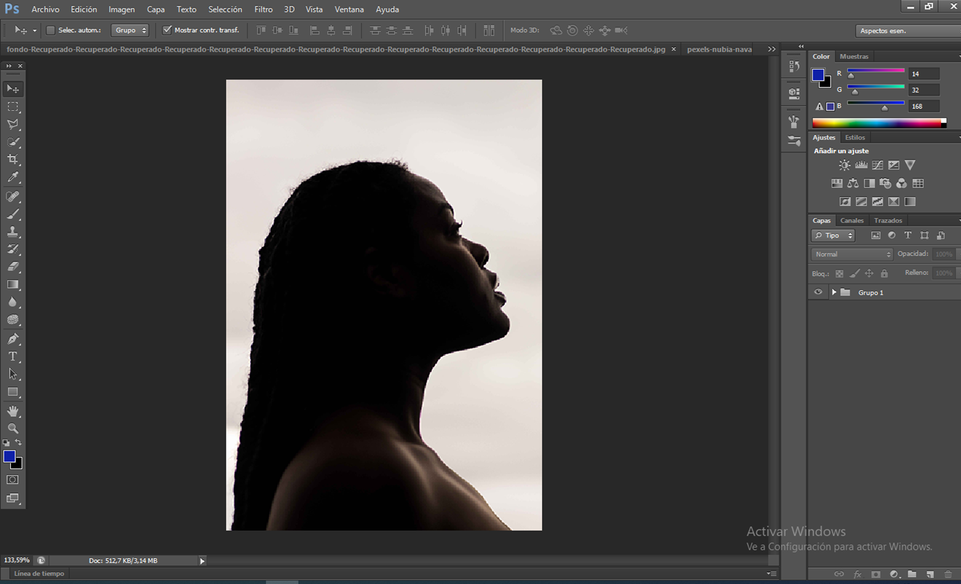The image size is (961, 584).
Task: Add a Photo Filter adjustment
Action: click(x=885, y=183)
